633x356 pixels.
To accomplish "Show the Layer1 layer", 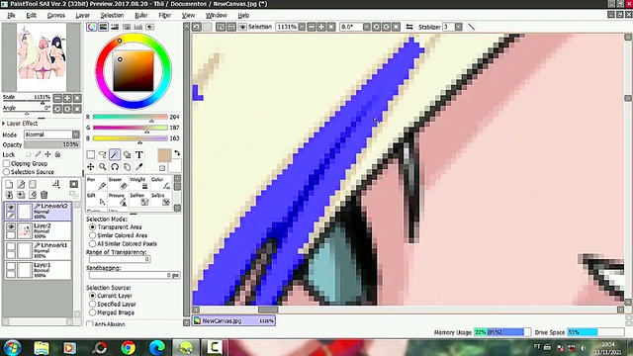I will (x=11, y=266).
